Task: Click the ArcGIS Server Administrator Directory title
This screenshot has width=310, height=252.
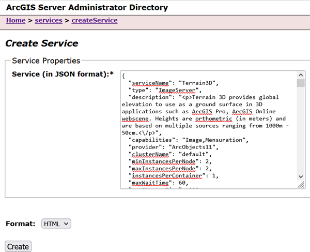Action: 87,8
